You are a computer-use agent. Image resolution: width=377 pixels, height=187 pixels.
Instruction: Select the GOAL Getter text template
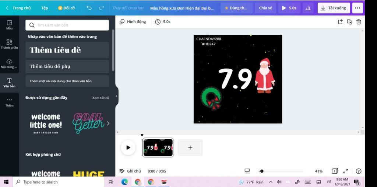(88, 123)
